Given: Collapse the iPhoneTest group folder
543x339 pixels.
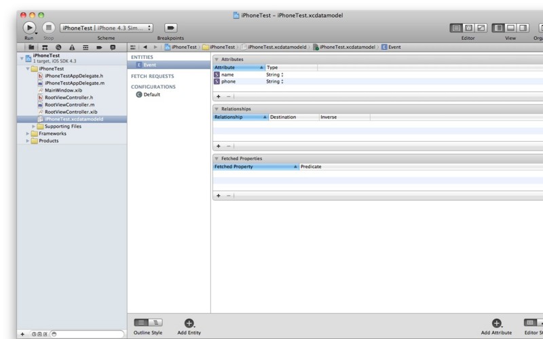Looking at the screenshot, I should point(28,69).
